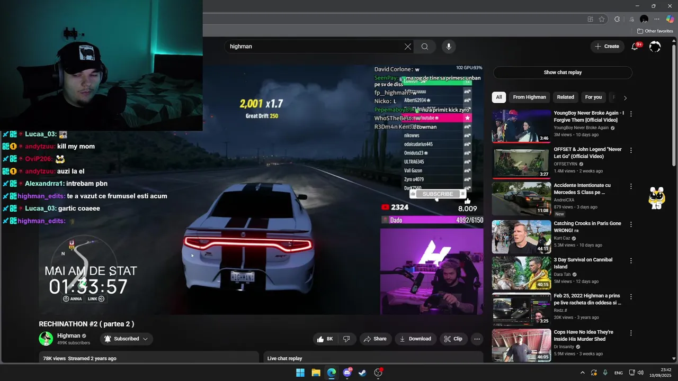Open Edge profile avatar
This screenshot has width=678, height=381.
644,19
